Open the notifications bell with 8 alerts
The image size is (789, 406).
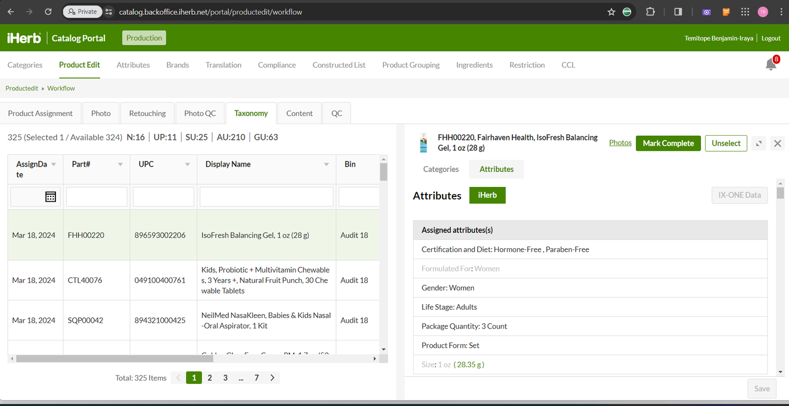pyautogui.click(x=771, y=64)
